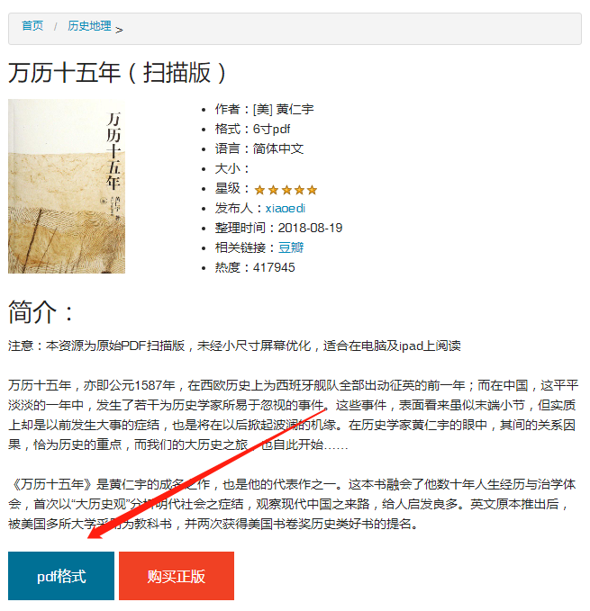Click the 万历十五年 book cover image
The width and height of the screenshot is (590, 611).
tap(67, 186)
